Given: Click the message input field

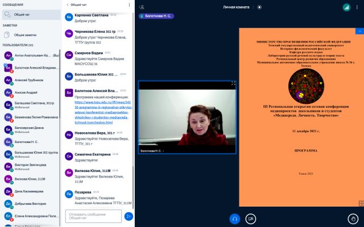Looking at the screenshot, I should point(93,216).
